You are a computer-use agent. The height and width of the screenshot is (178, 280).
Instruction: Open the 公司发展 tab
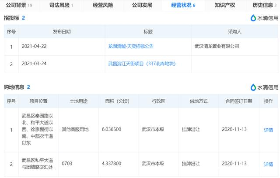[x=142, y=5]
